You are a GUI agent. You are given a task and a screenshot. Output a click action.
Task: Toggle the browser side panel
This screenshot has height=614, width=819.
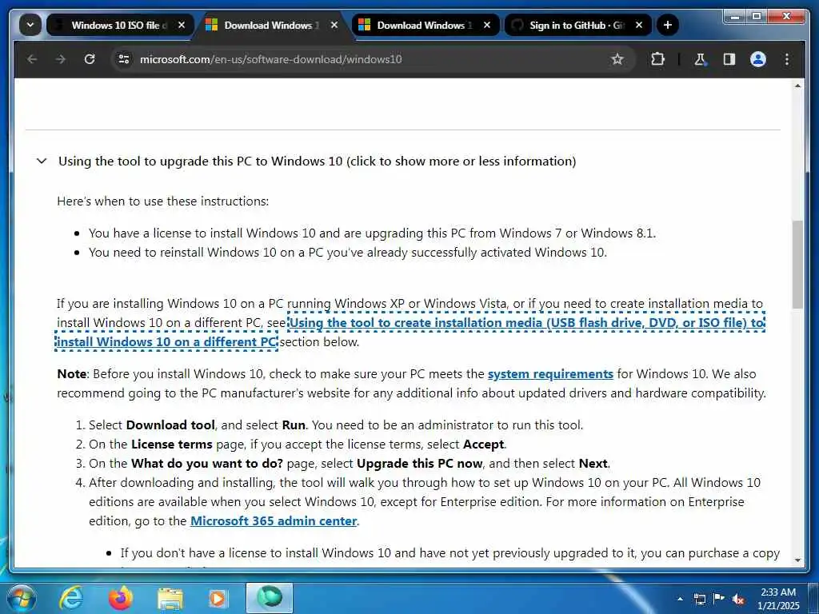pos(729,59)
